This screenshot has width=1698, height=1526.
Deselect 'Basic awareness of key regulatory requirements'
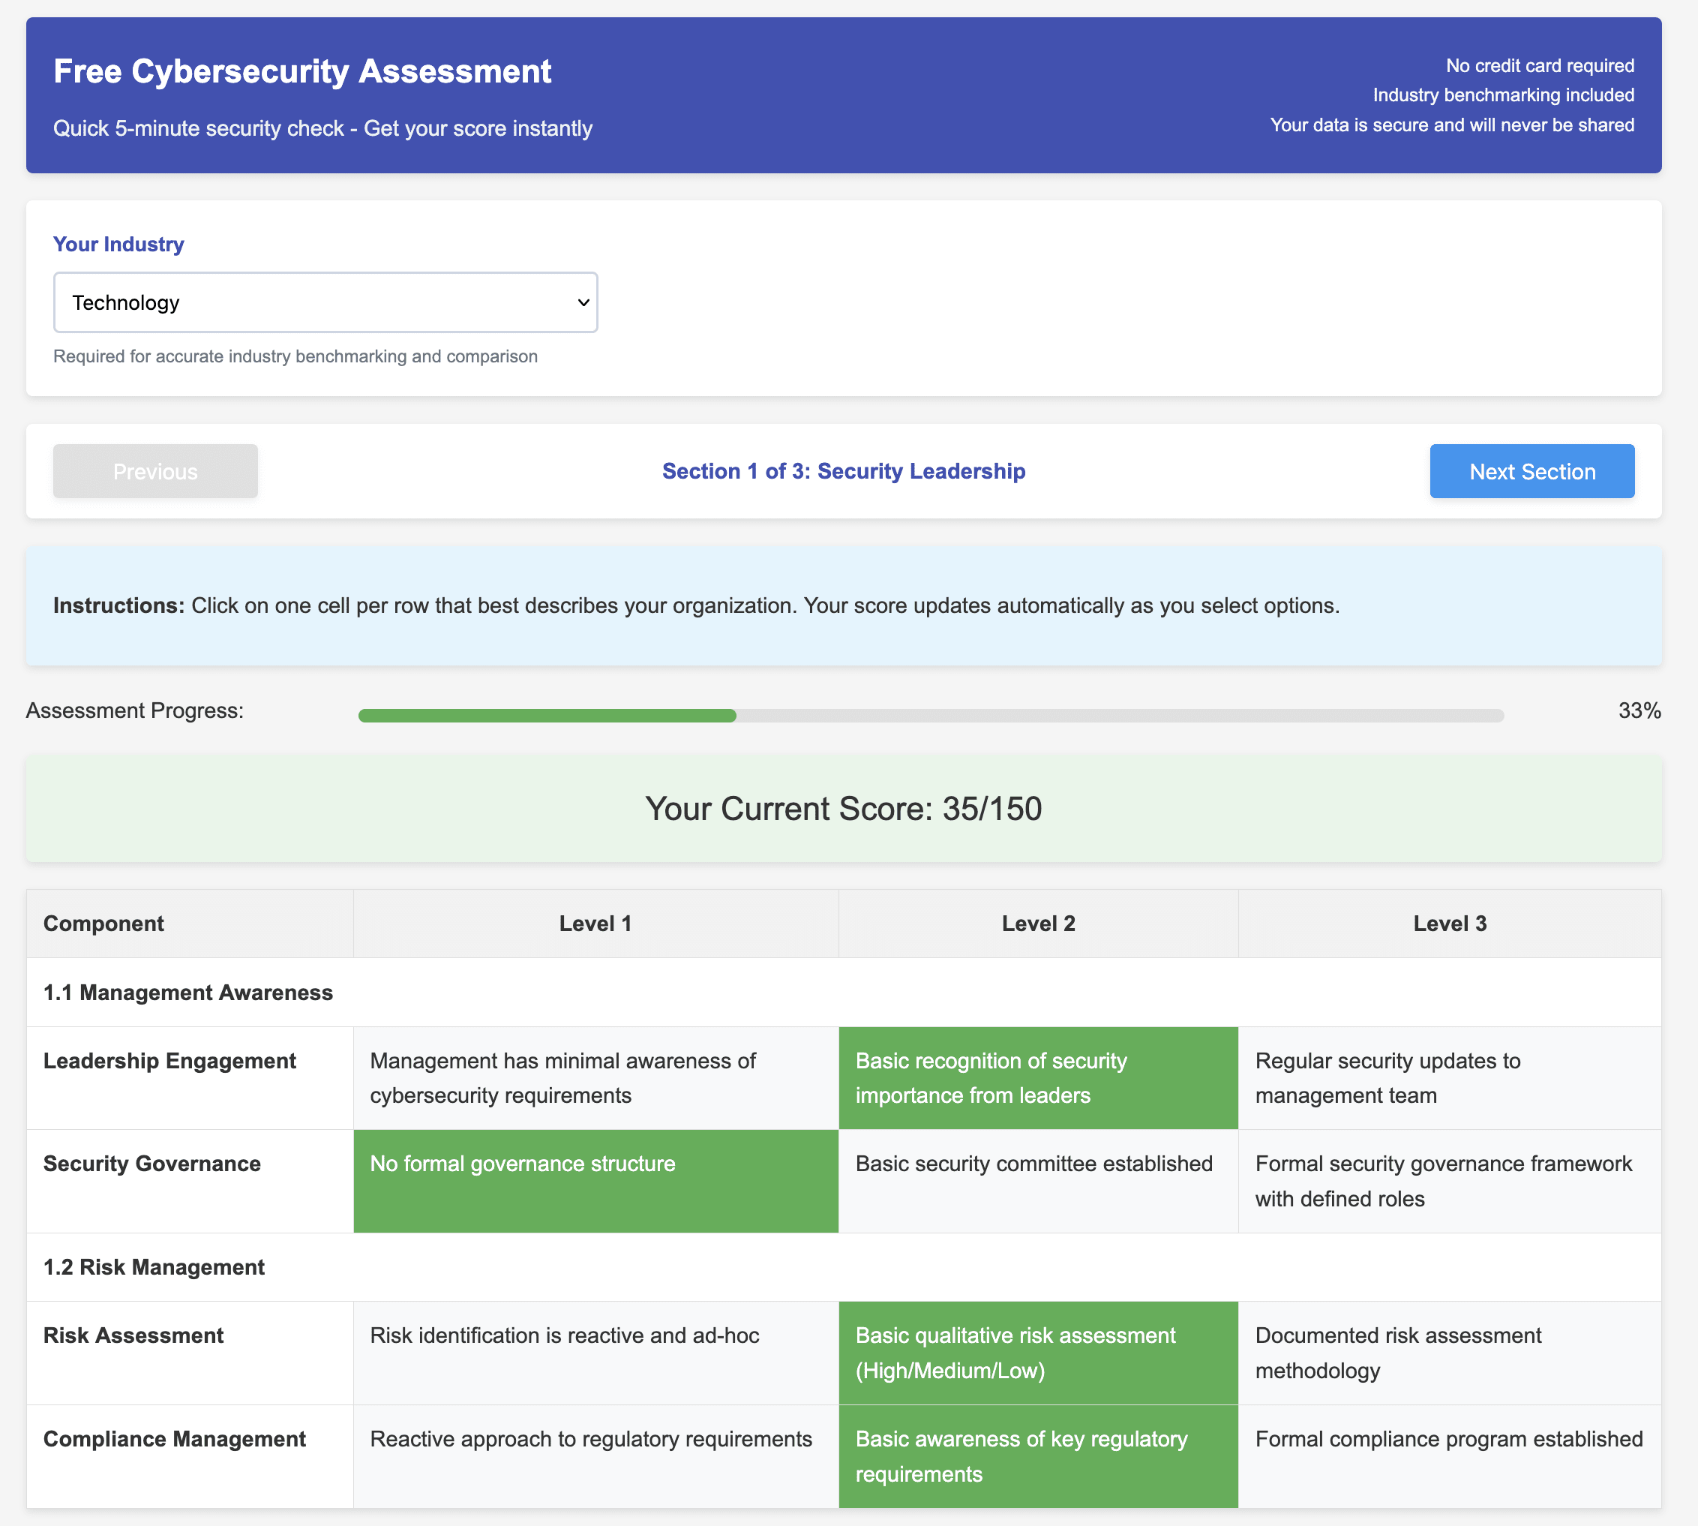pos(1037,1456)
